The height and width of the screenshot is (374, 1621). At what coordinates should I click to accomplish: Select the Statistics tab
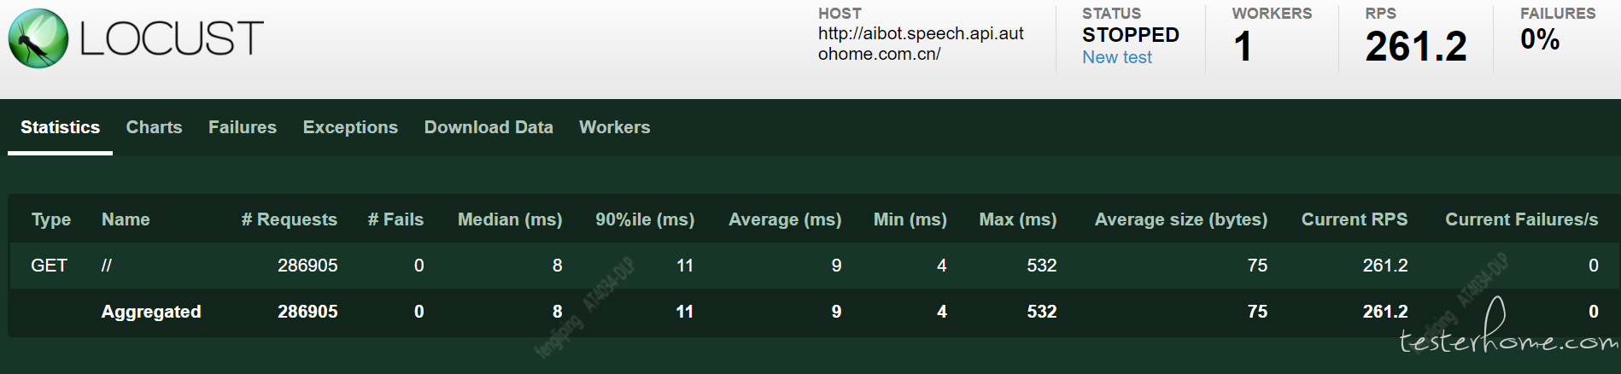tap(60, 127)
